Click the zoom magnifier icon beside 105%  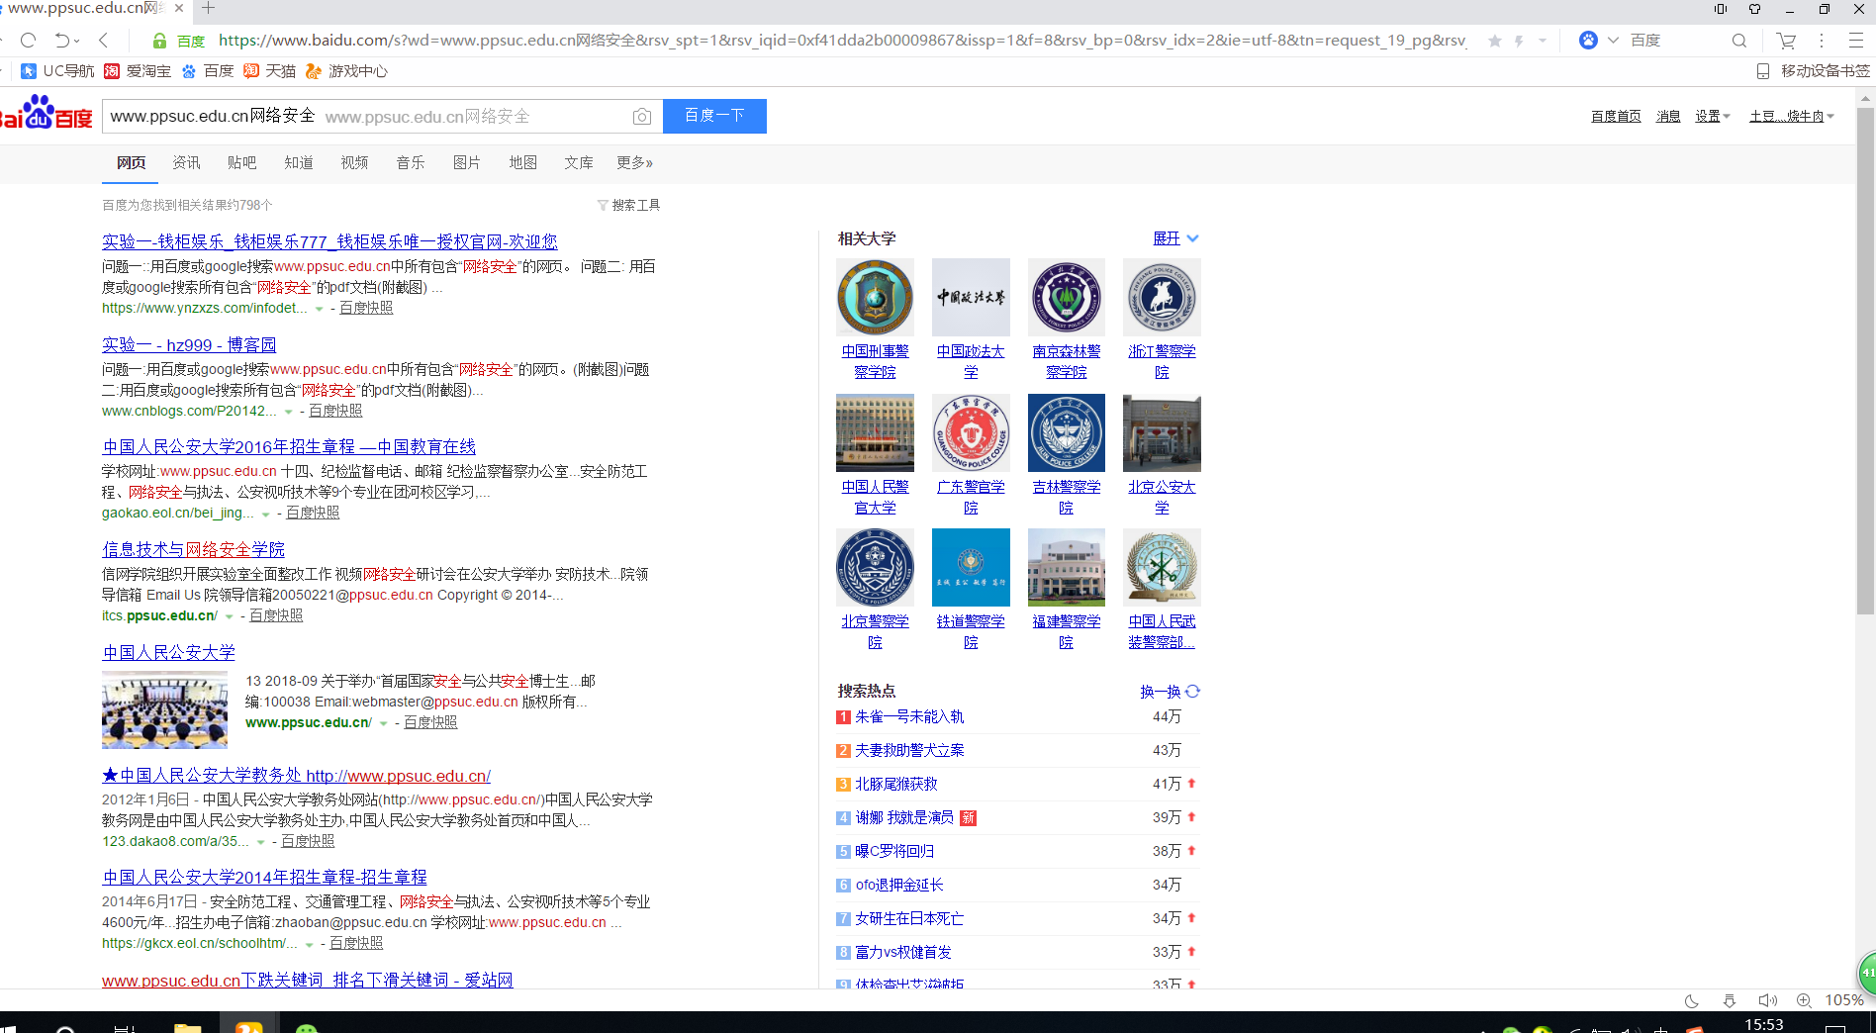tap(1804, 1000)
